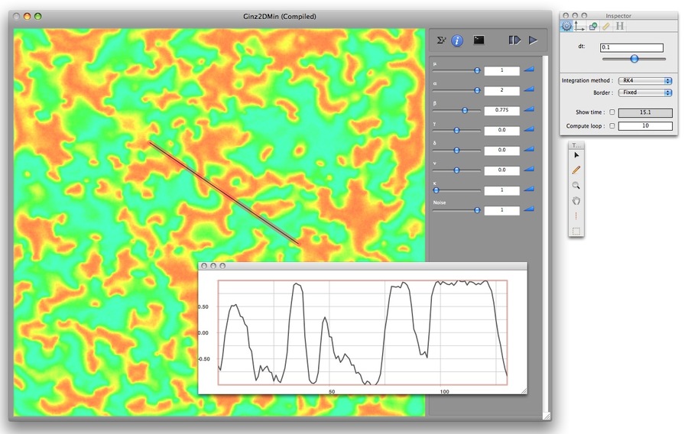Screen dimensions: 688x434
Task: Click the black profile line on the simulation
Action: pyautogui.click(x=224, y=193)
